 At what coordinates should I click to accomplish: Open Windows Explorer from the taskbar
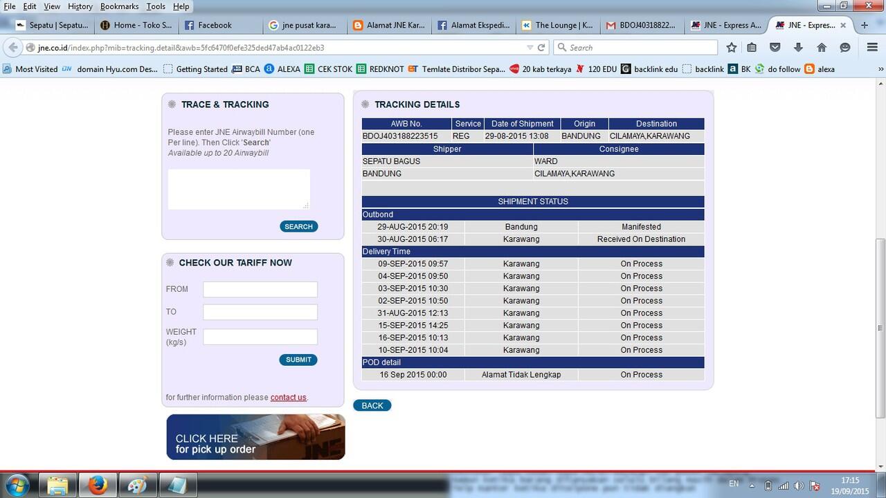click(x=57, y=486)
